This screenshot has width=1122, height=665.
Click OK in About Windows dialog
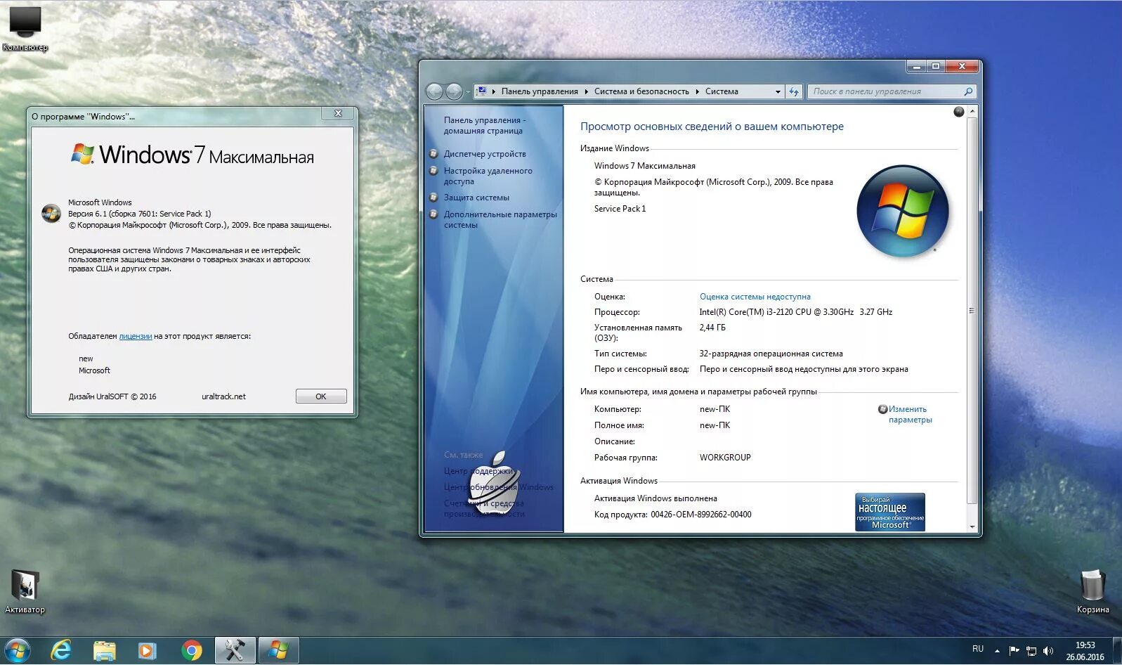tap(321, 396)
